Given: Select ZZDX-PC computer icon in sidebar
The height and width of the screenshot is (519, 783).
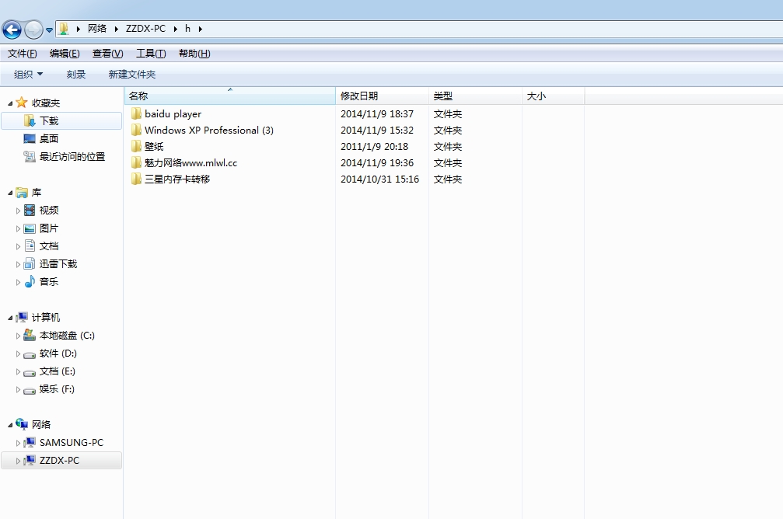Looking at the screenshot, I should (x=30, y=460).
